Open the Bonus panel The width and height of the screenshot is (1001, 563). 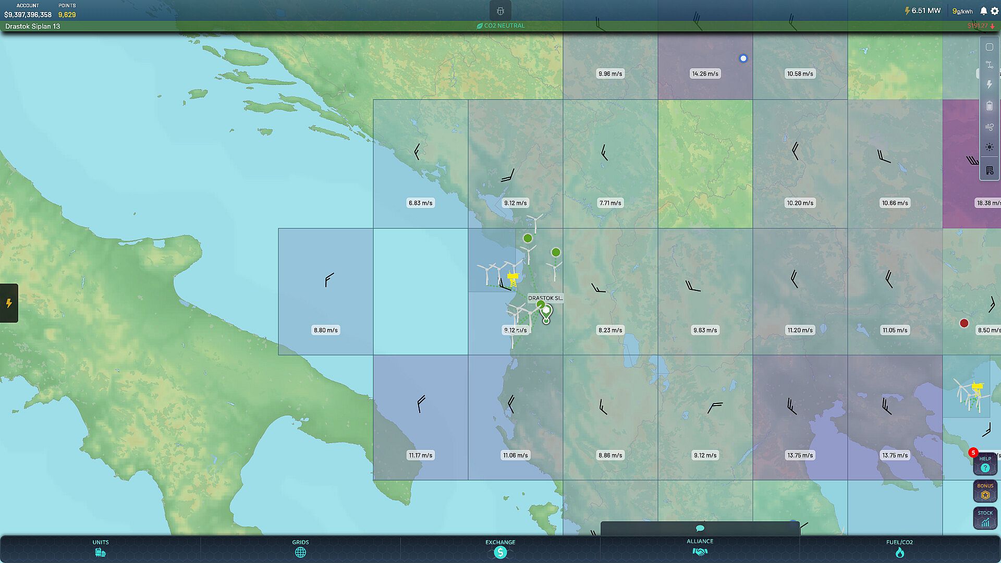(x=985, y=491)
